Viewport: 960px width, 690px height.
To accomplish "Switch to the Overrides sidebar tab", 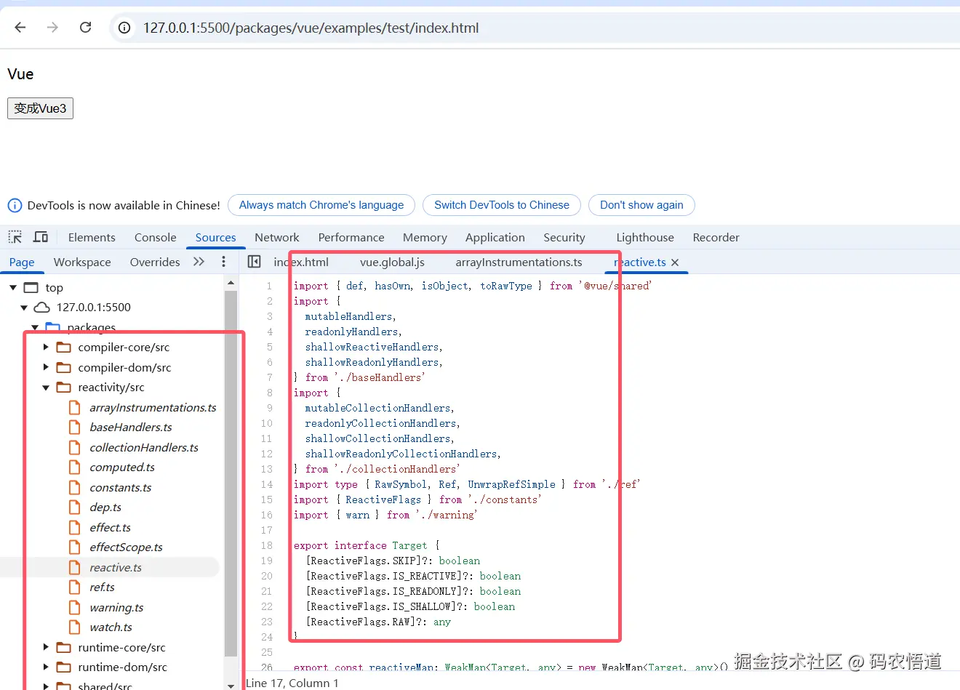I will click(155, 262).
